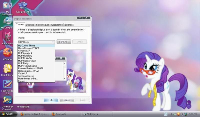Select the Gateway 3G Connection desktop icon
Image resolution: width=200 pixels, height=117 pixels.
click(x=8, y=103)
